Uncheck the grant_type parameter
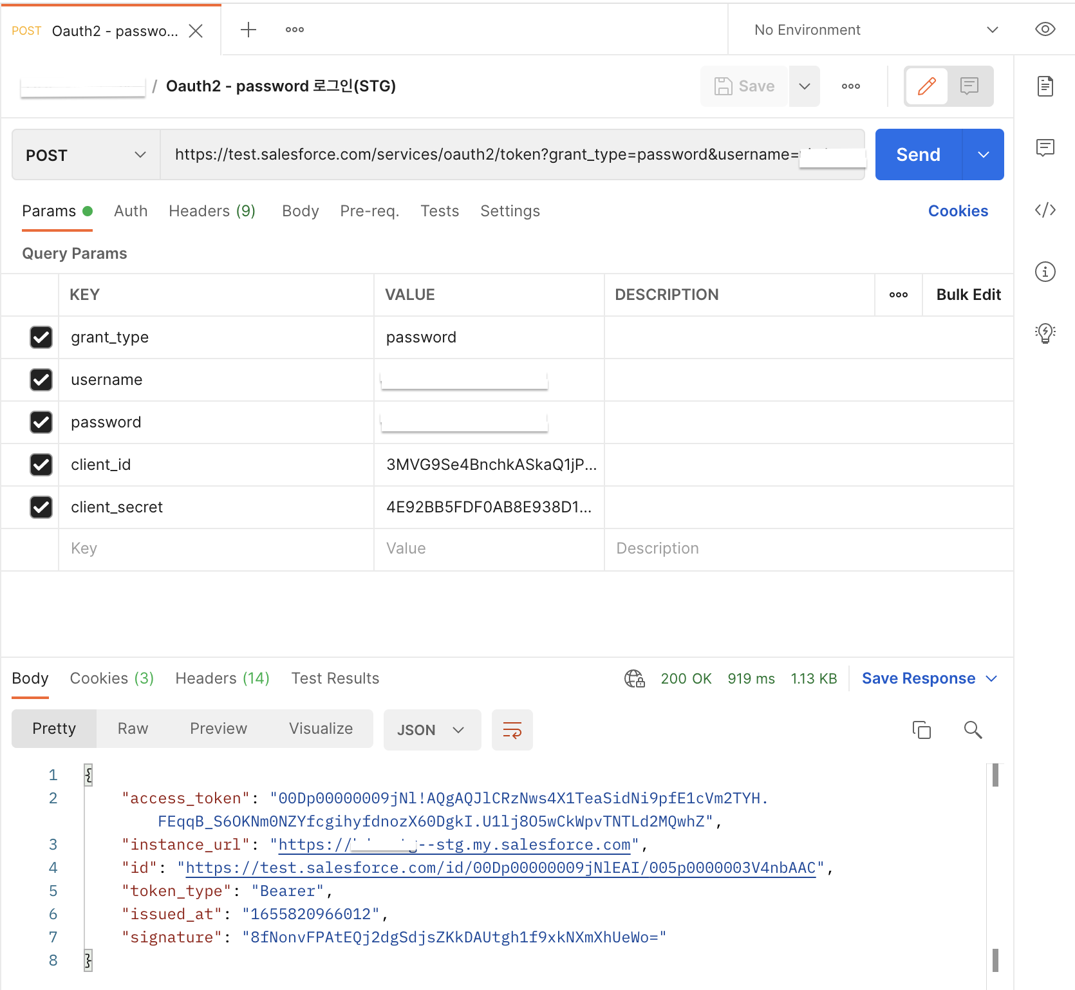Viewport: 1075px width, 990px height. 41,337
